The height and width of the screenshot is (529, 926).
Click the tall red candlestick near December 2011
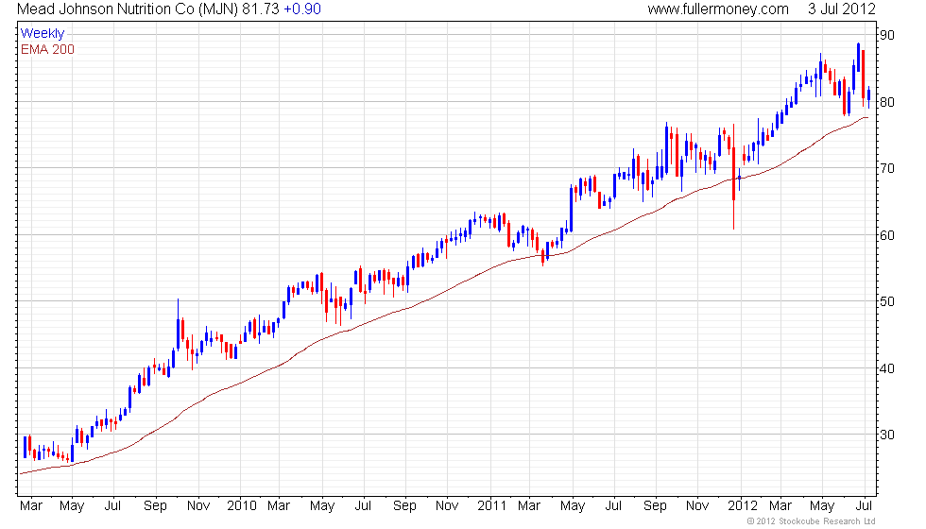(734, 177)
